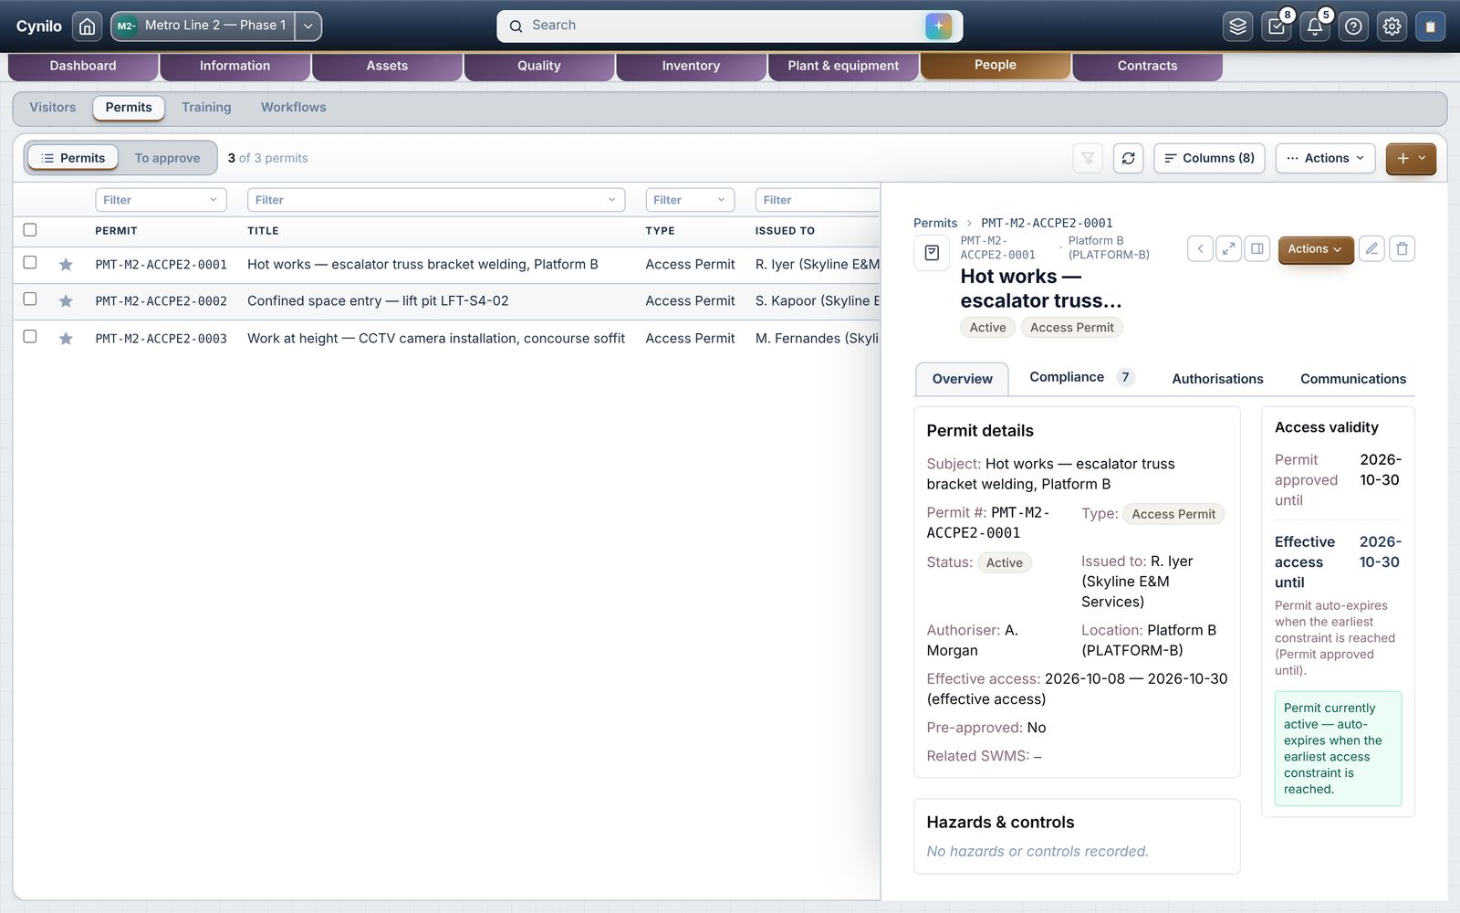Refresh the permits list
Image resolution: width=1460 pixels, height=913 pixels.
pyautogui.click(x=1128, y=158)
